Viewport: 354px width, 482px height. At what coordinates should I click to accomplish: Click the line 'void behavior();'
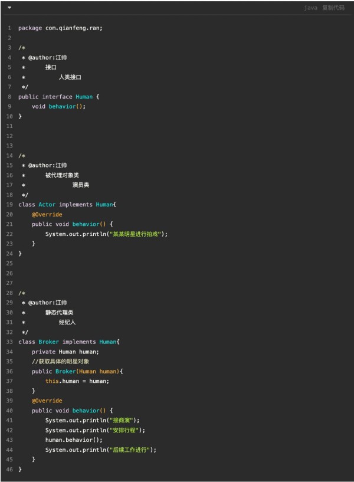tap(58, 106)
